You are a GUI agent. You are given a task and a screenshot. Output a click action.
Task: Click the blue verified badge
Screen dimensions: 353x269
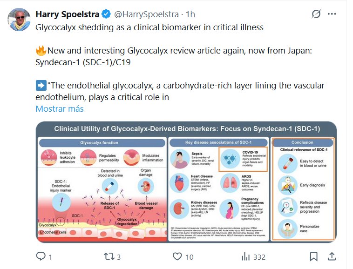[x=107, y=14]
